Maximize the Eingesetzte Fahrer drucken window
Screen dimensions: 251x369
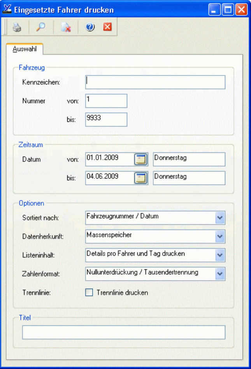tap(228, 9)
